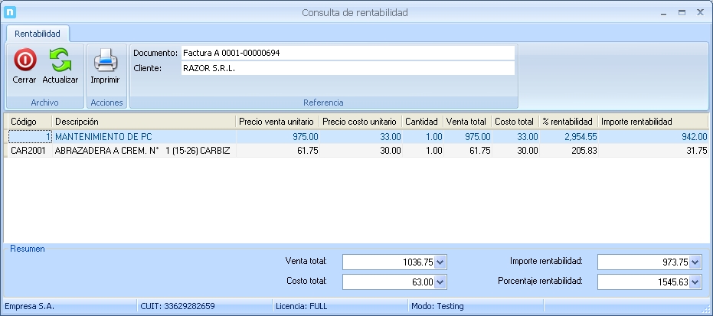Click the 61.75 precio venta unitario cell
Image resolution: width=713 pixels, height=316 pixels.
pos(277,151)
